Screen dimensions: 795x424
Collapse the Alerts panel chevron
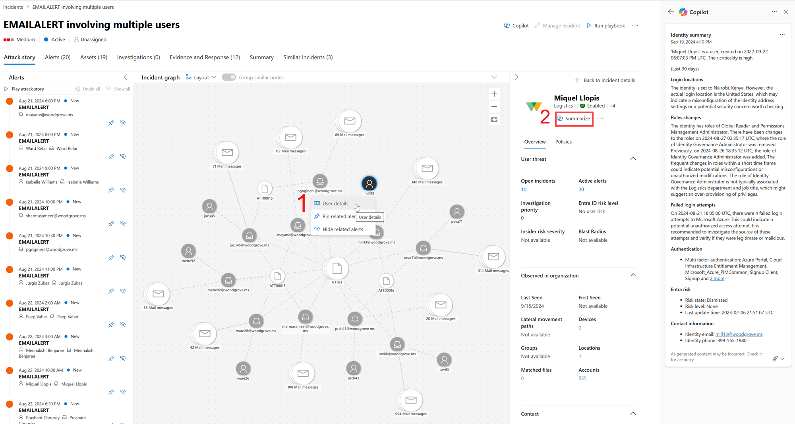pyautogui.click(x=126, y=77)
